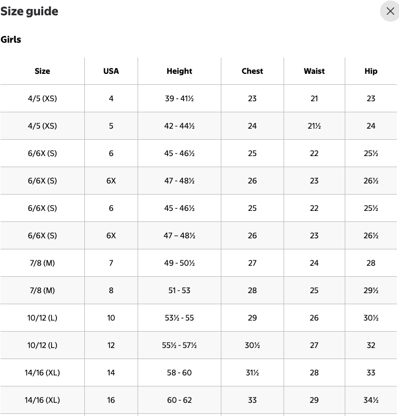Select the 58 - 60 height cell
Viewport: 399px width, 416px height.
[179, 373]
